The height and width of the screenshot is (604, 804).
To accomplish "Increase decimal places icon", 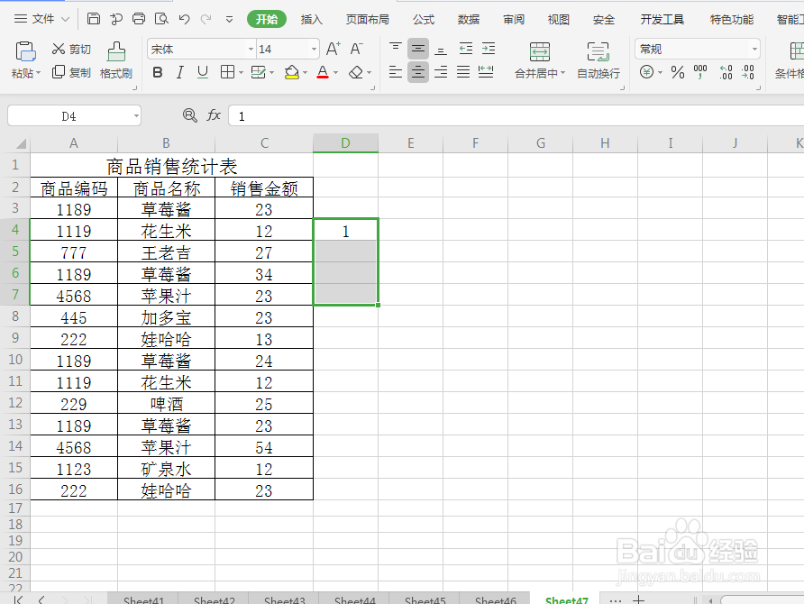I will pos(726,72).
